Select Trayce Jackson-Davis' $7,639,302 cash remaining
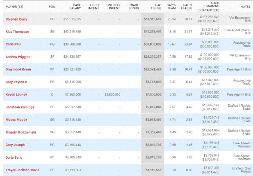 click(x=211, y=168)
